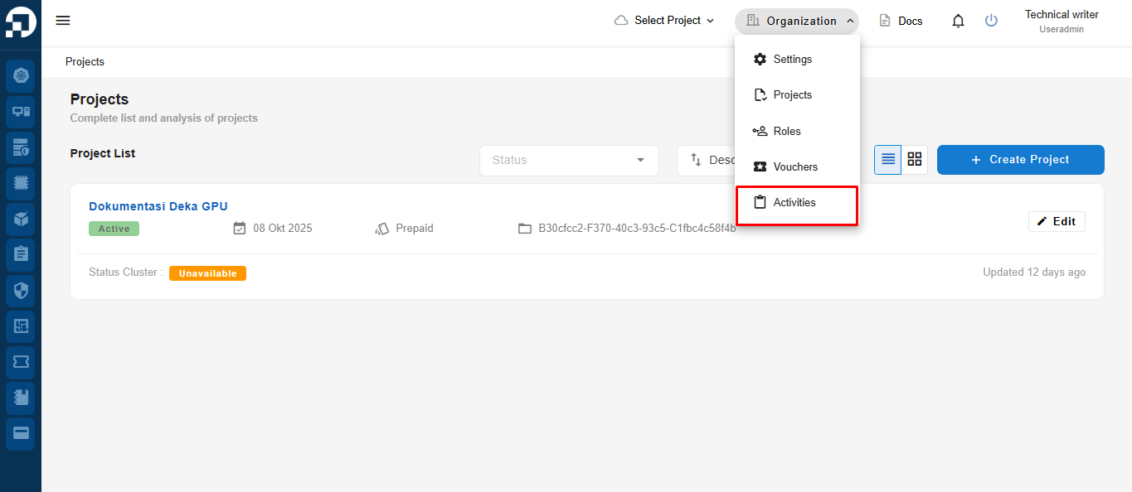Click the Create Project button
Image resolution: width=1132 pixels, height=492 pixels.
[x=1020, y=160]
